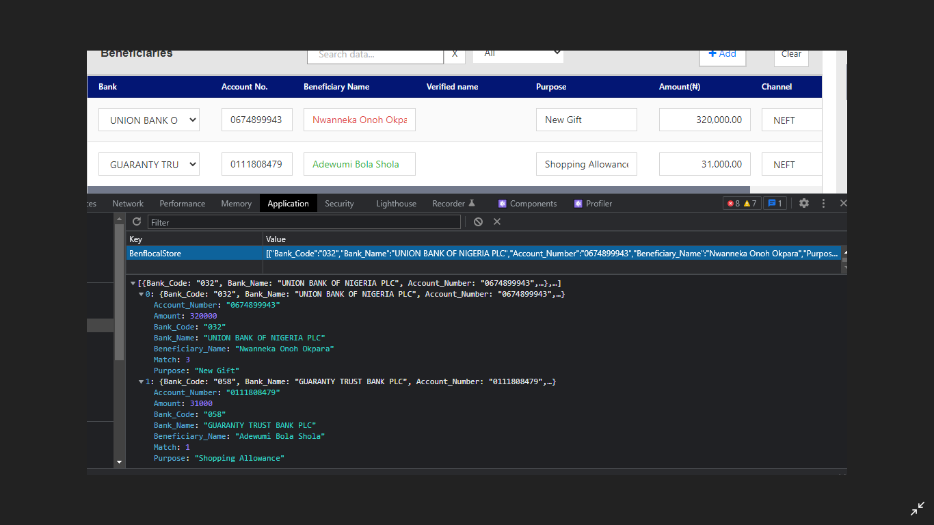Select the React Profiler panel icon

tap(578, 203)
